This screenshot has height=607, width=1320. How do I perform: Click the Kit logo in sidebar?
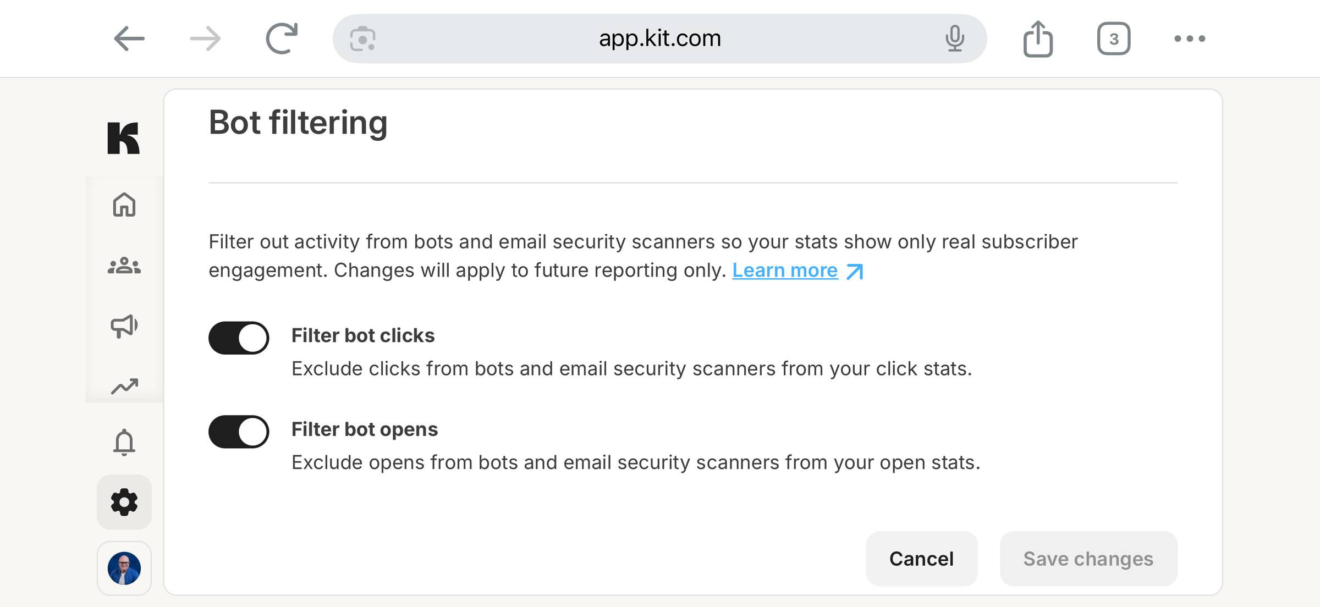tap(124, 138)
